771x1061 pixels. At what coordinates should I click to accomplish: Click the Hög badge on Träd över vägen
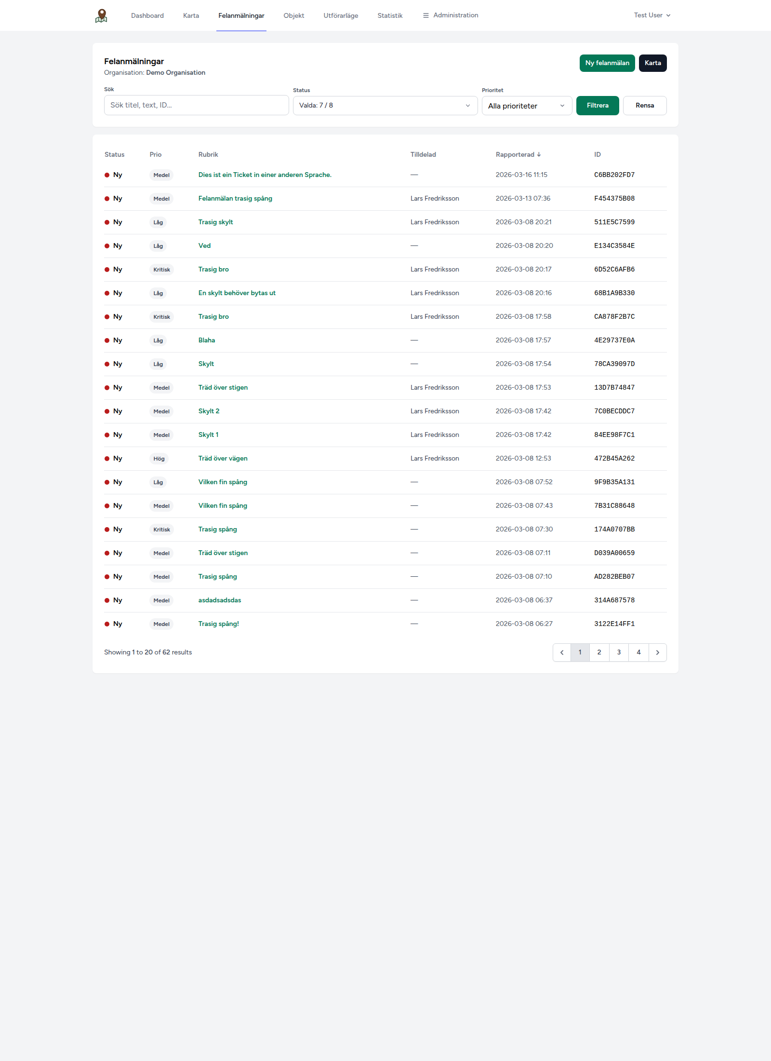pyautogui.click(x=159, y=459)
